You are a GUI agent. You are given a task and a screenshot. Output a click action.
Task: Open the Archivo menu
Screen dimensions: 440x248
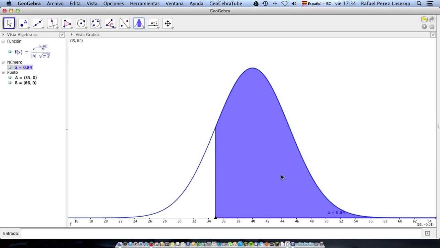(55, 3)
